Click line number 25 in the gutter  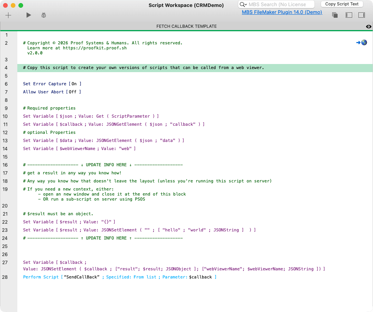coord(5,246)
